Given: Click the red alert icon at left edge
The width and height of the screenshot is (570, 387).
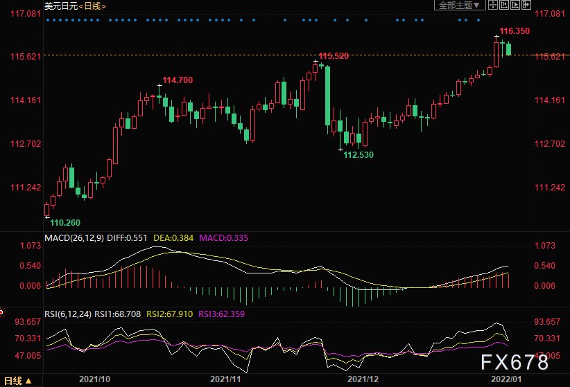Looking at the screenshot, I should point(2,313).
